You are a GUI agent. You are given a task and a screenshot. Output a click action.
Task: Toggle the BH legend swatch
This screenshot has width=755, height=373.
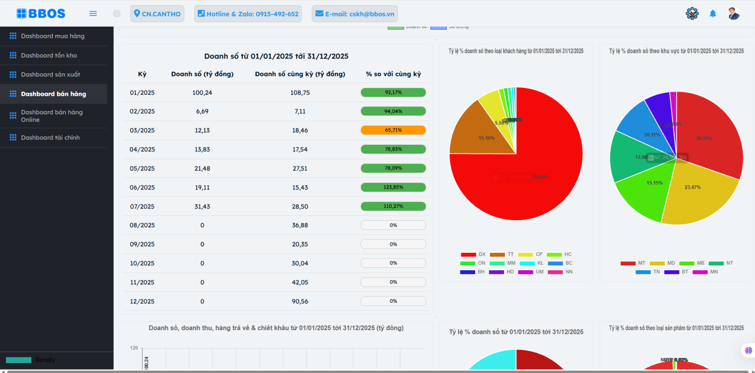click(468, 272)
